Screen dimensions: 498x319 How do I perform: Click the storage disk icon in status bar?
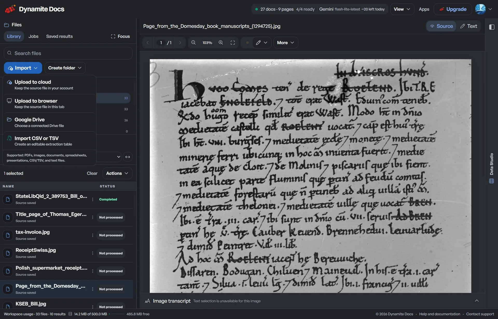click(x=70, y=314)
